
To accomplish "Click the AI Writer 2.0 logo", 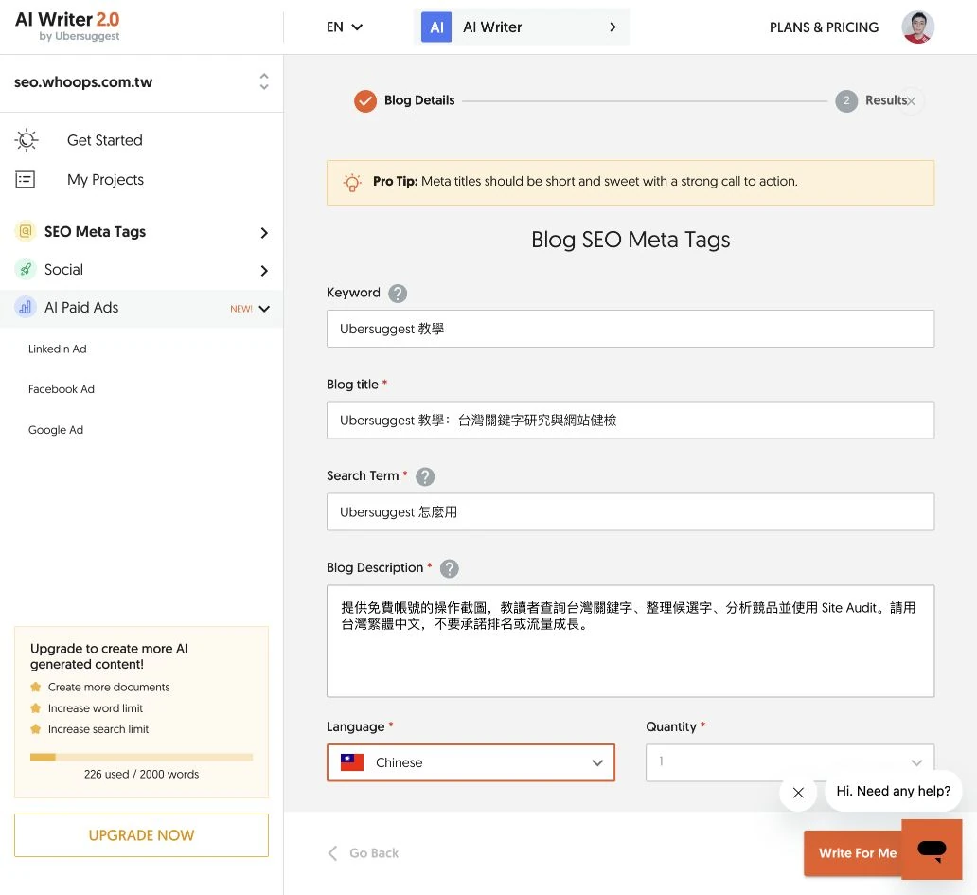I will [67, 27].
